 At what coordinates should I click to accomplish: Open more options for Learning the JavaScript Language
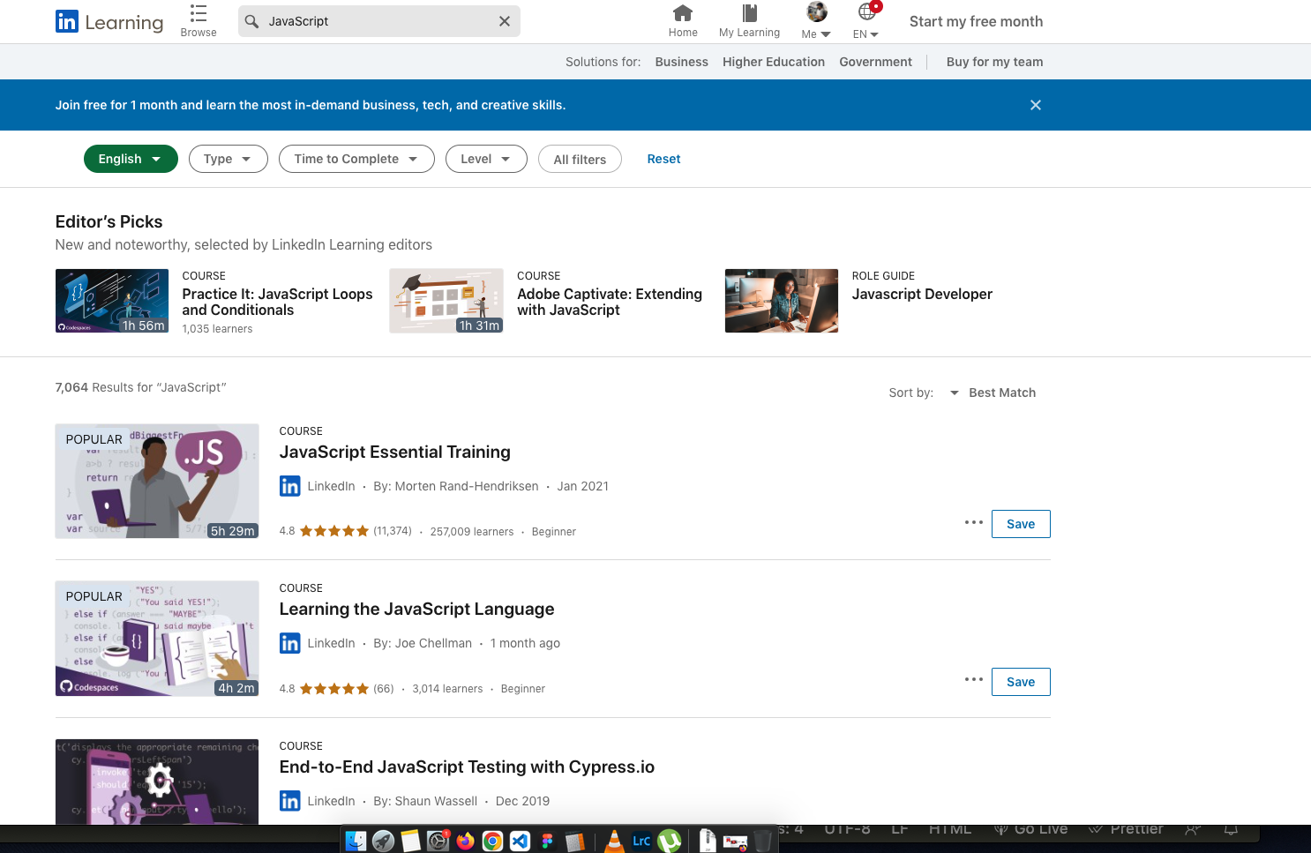coord(973,679)
